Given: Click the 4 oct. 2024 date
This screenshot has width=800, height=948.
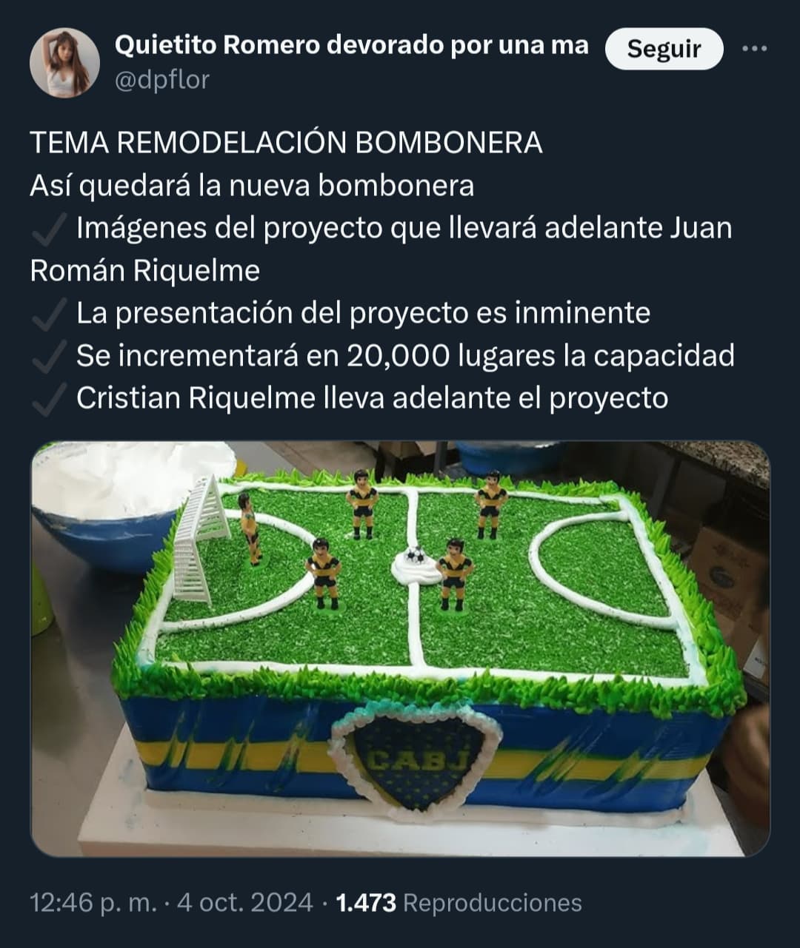Looking at the screenshot, I should pyautogui.click(x=244, y=902).
